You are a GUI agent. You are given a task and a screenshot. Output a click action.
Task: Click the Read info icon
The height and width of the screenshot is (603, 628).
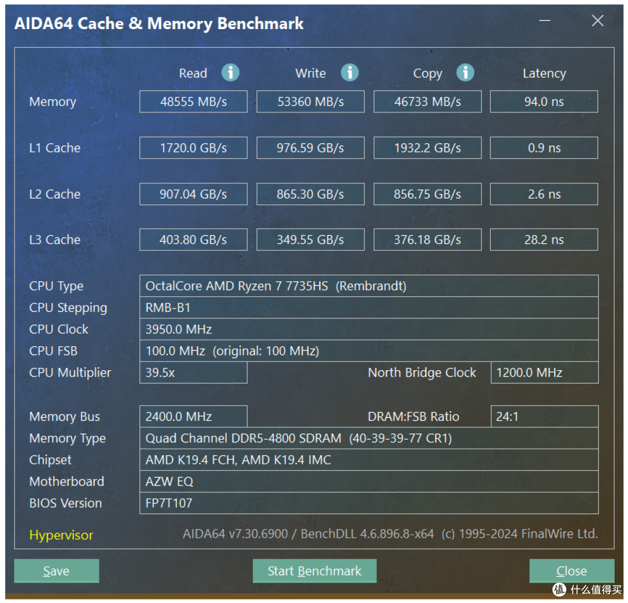(230, 73)
